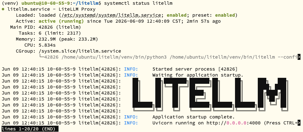The width and height of the screenshot is (303, 132).
Task: Click 'Application startup complete.' log message
Action: click(194, 117)
